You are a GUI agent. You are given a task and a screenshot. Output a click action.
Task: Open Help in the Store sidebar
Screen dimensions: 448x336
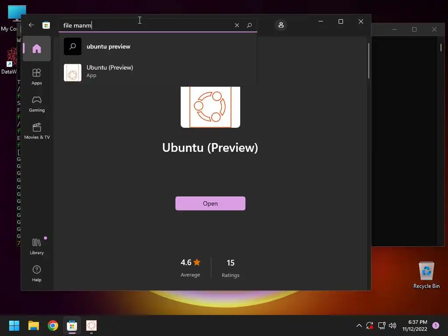tap(37, 273)
